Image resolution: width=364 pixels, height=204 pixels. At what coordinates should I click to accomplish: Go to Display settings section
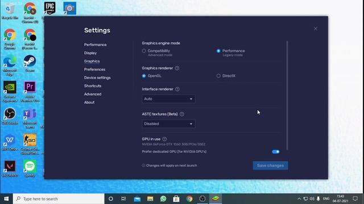coord(90,53)
